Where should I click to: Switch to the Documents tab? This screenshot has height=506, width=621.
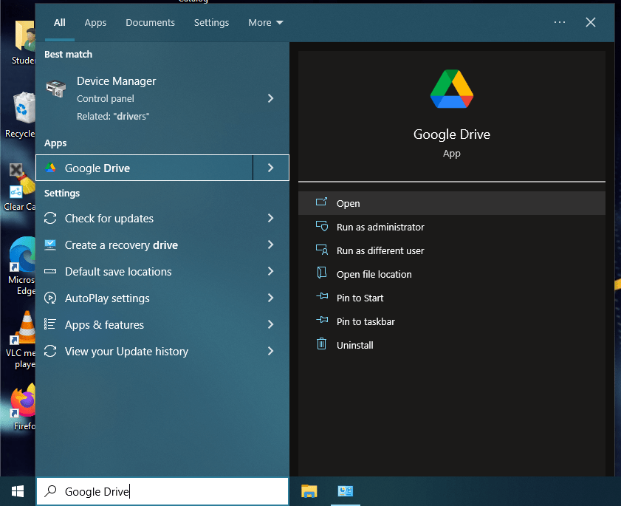coord(150,22)
